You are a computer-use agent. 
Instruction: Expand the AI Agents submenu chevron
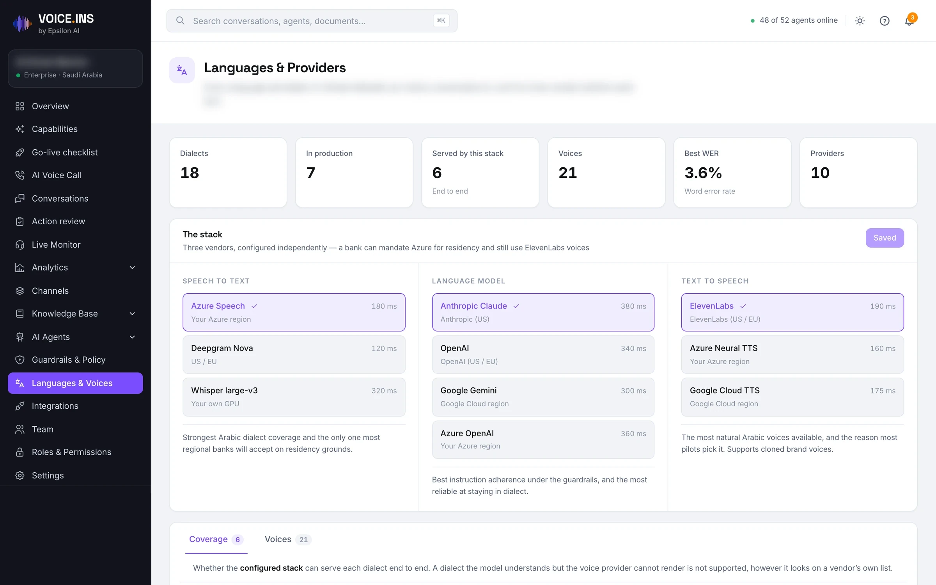click(x=132, y=337)
